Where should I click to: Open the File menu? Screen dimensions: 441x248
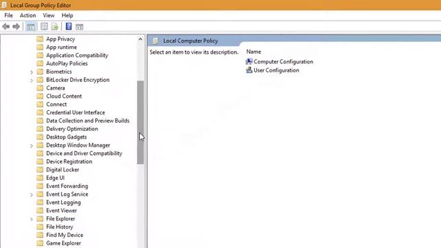click(9, 15)
